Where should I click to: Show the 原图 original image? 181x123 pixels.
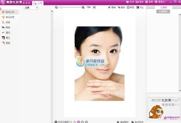(x=130, y=7)
